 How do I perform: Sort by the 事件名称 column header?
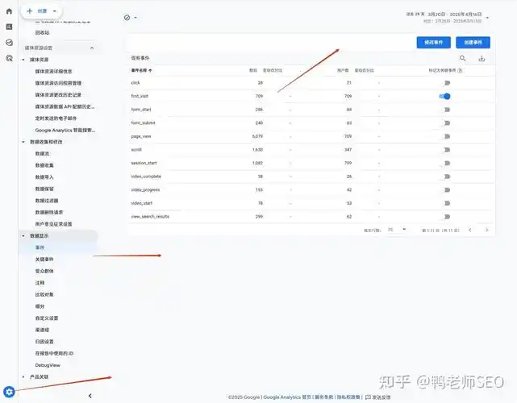(x=141, y=70)
